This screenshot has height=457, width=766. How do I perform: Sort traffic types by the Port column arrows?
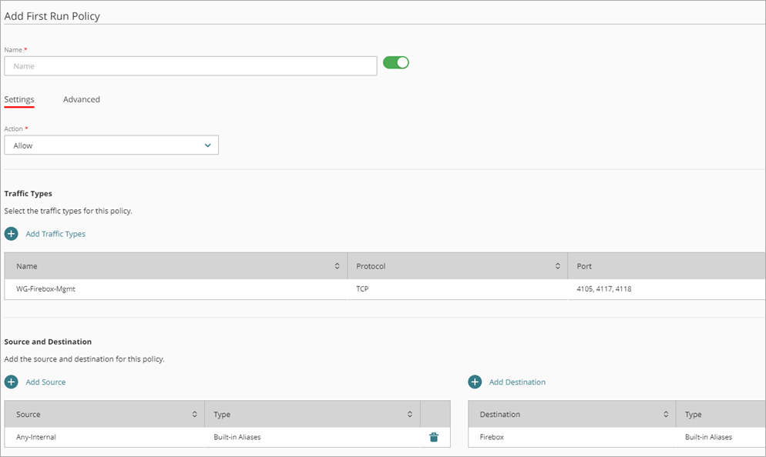(758, 265)
